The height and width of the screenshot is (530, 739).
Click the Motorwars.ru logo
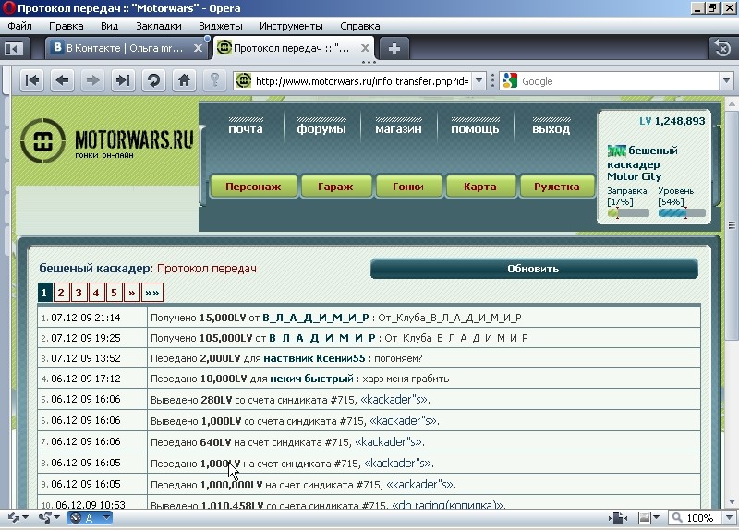click(x=107, y=140)
